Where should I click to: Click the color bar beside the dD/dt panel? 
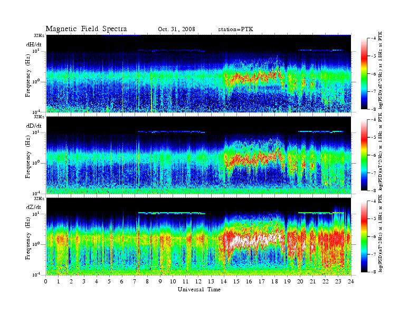pos(364,155)
